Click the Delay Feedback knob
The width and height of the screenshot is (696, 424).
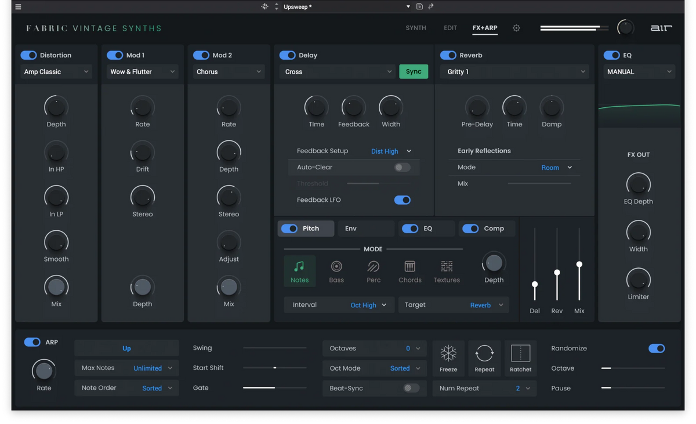353,107
